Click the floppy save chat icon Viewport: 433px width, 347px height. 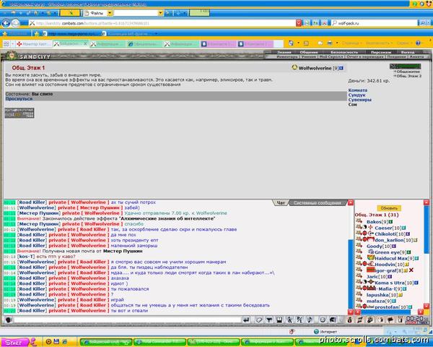279,320
